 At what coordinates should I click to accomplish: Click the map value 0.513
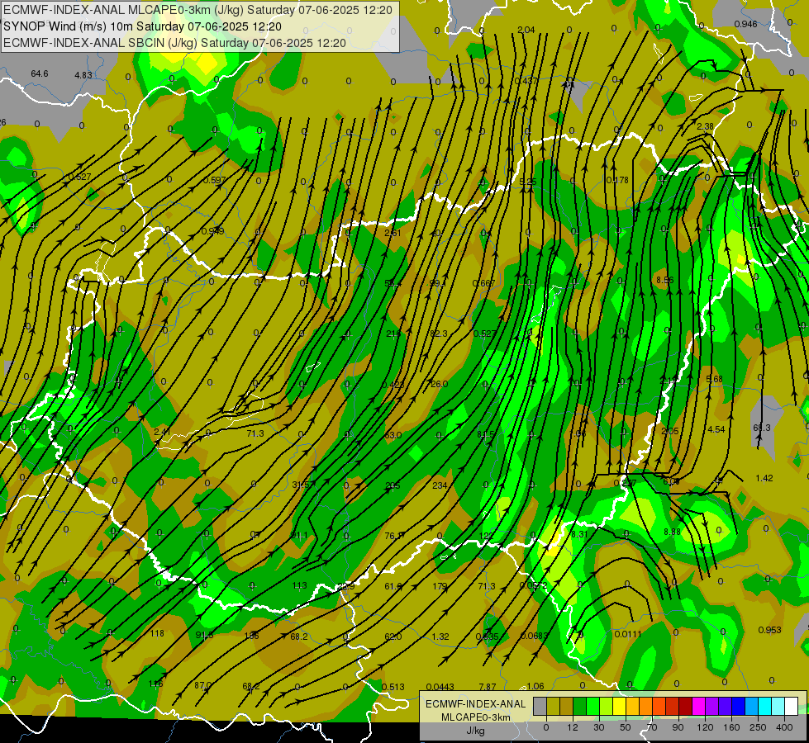393,686
